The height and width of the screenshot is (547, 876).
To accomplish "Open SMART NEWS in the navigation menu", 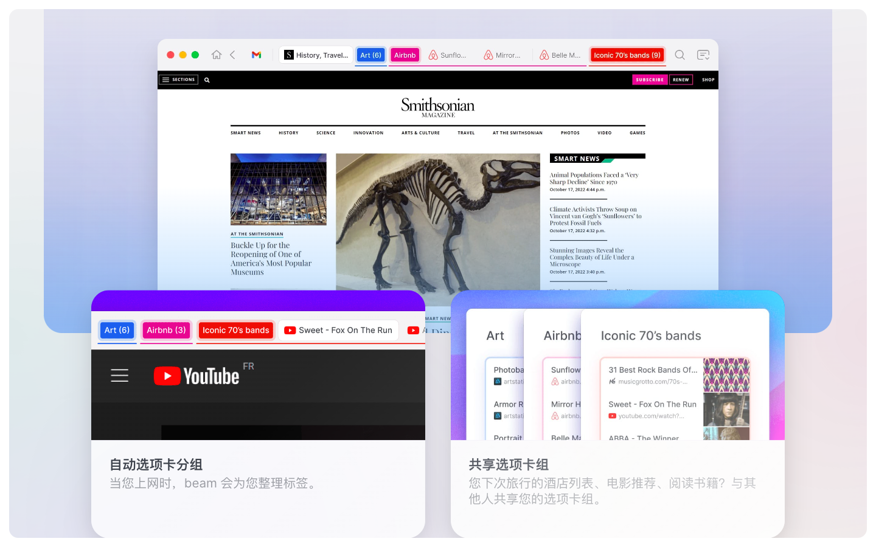I will 246,132.
